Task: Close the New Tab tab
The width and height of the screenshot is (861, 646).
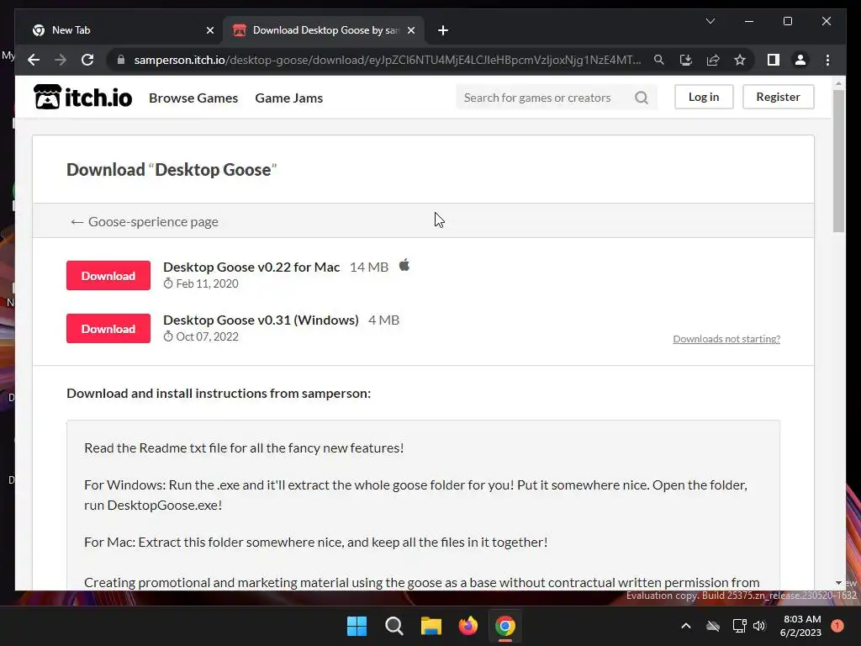Action: click(209, 30)
